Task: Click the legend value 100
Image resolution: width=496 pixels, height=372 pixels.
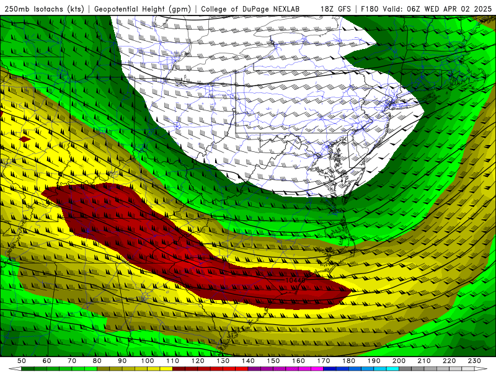Action: click(148, 361)
